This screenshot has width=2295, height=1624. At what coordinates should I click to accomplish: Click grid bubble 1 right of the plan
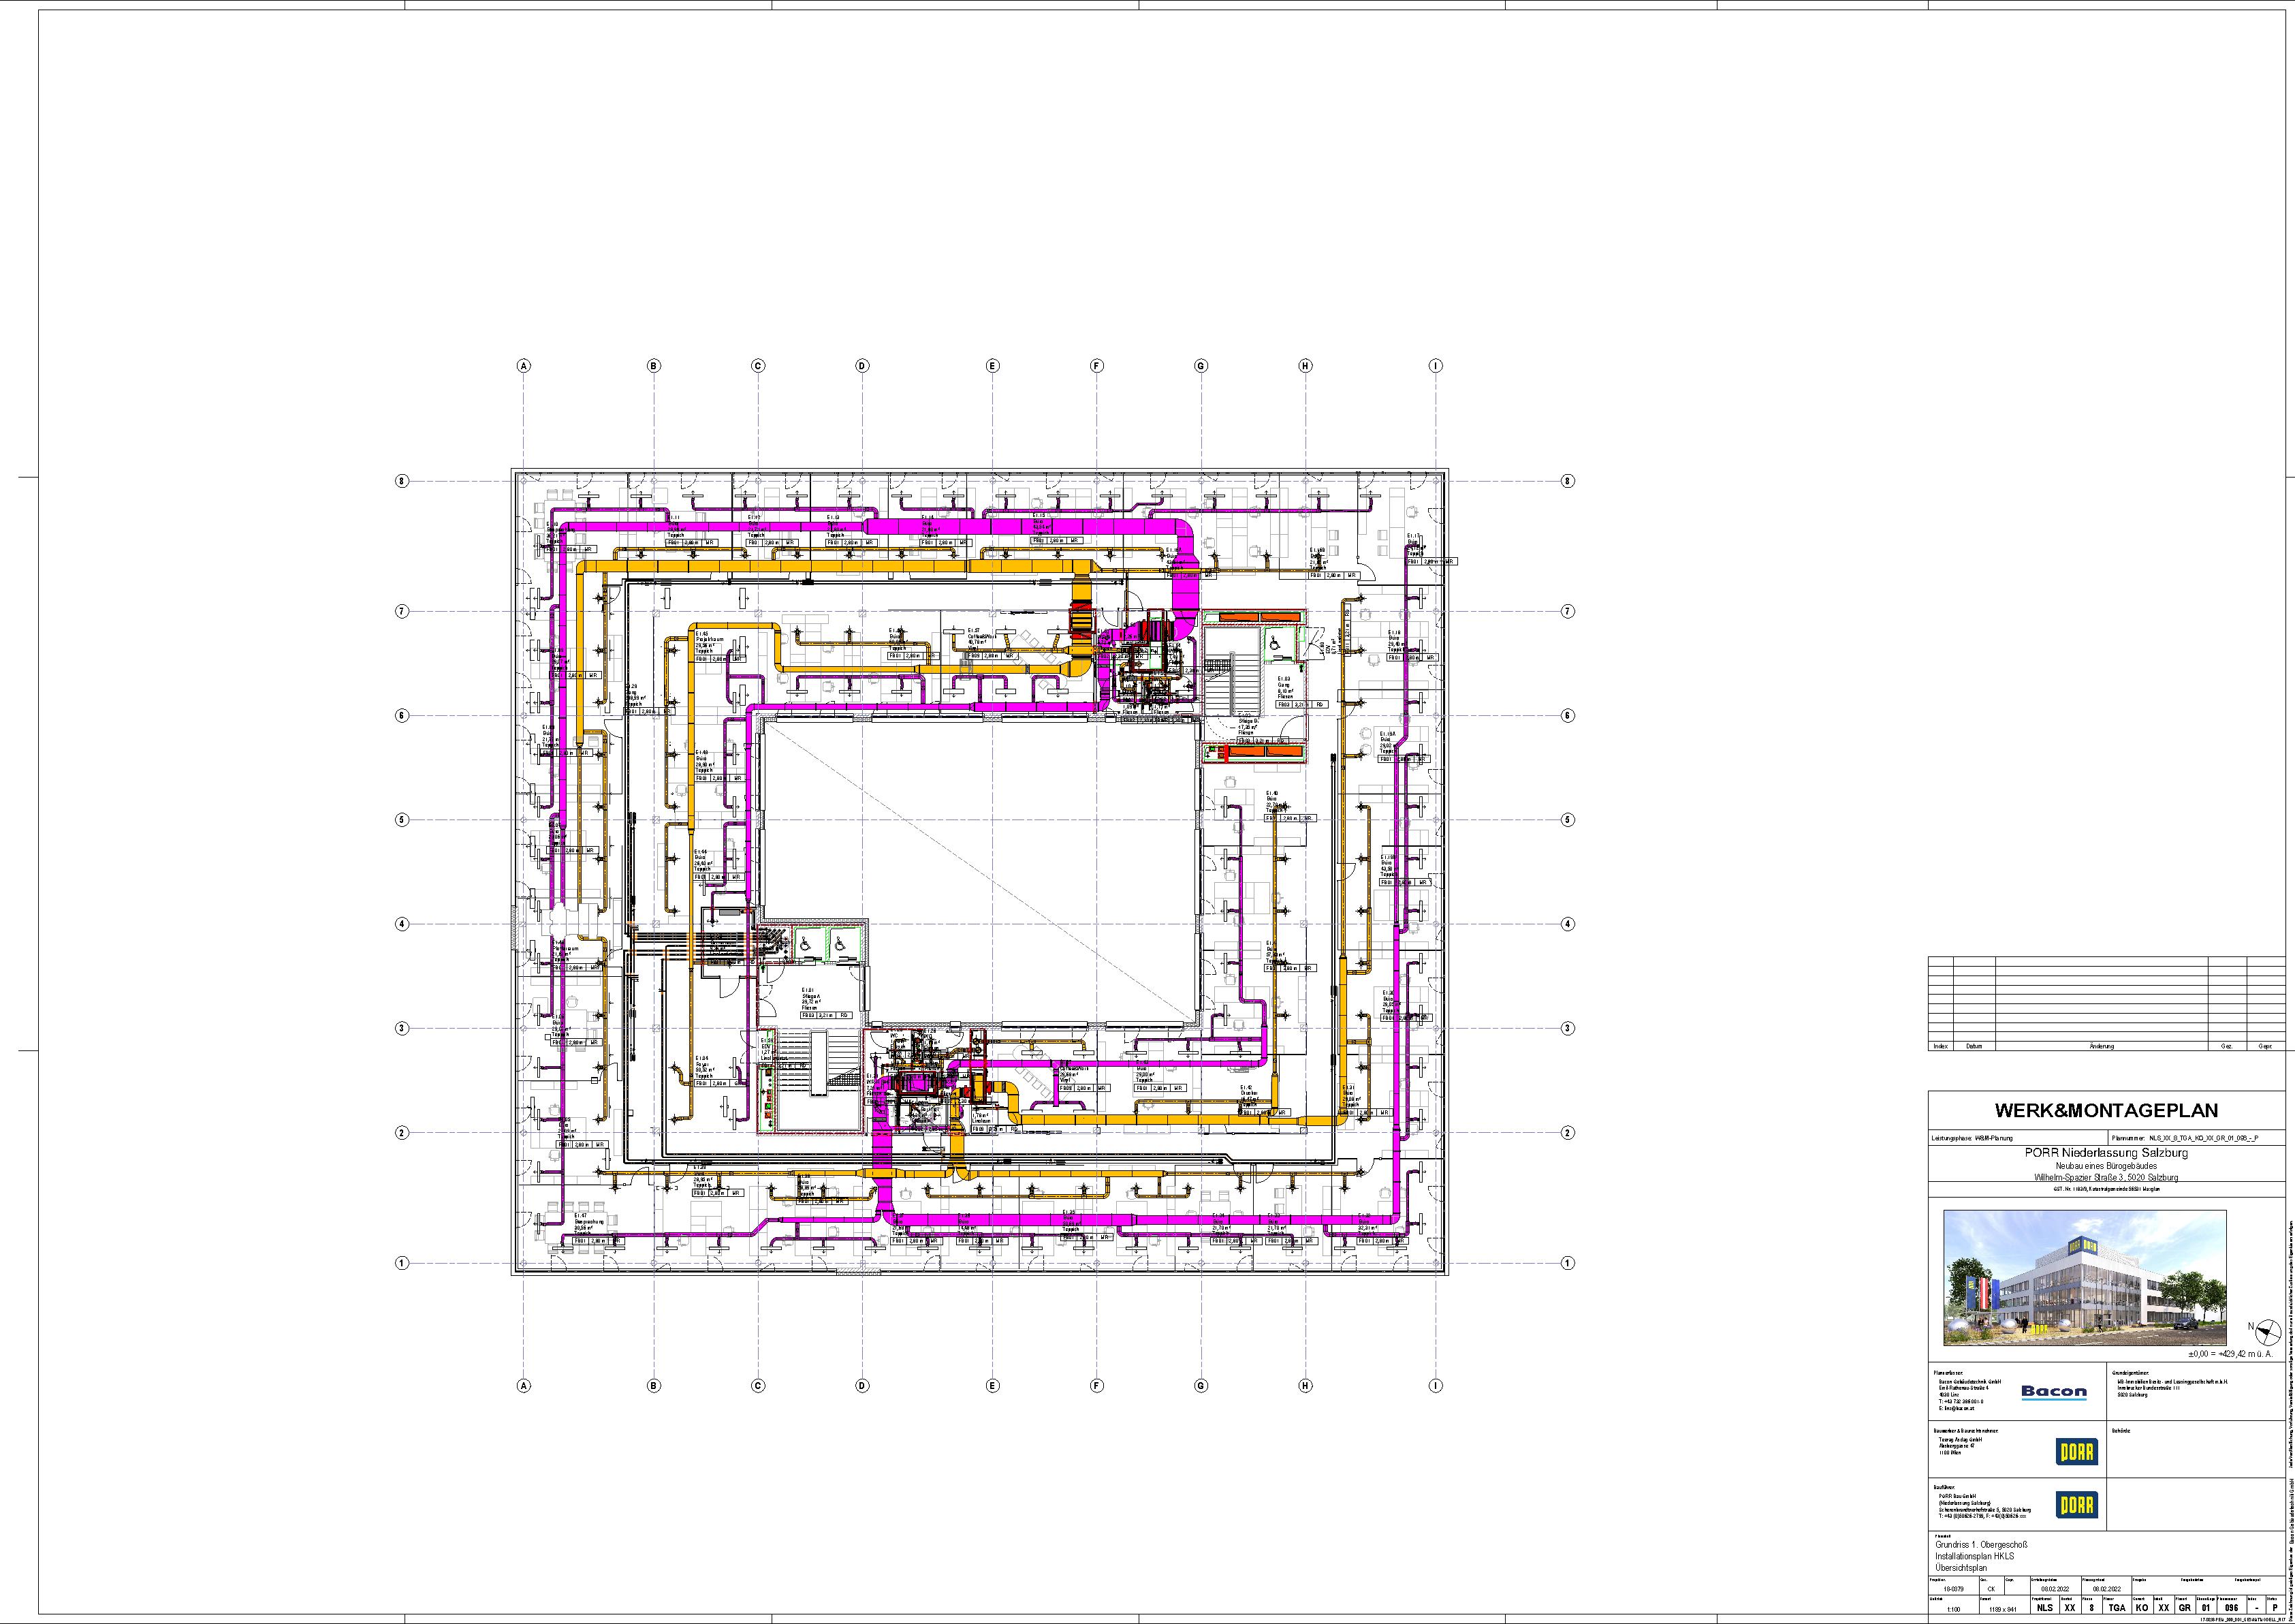[x=1567, y=1263]
